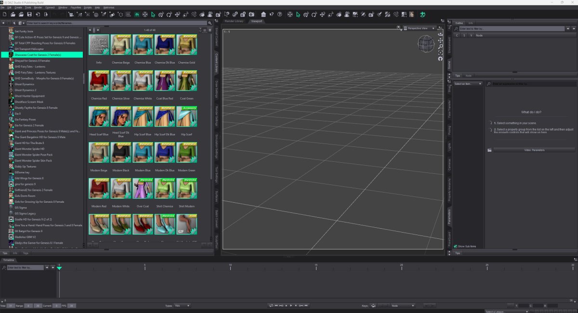This screenshot has height=313, width=578.
Task: Activate the Universal tool crosshair icon
Action: tap(145, 14)
